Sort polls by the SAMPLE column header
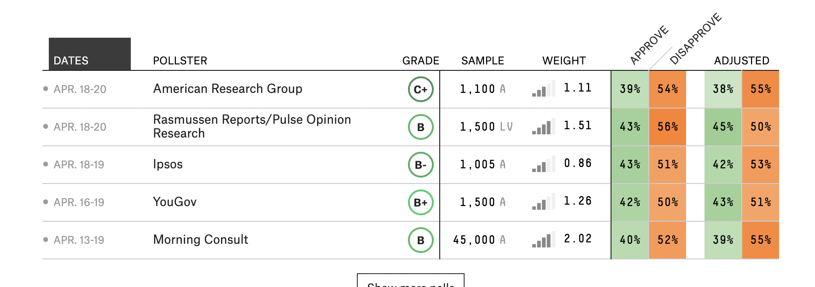Viewport: 815px width, 287px height. (x=483, y=61)
